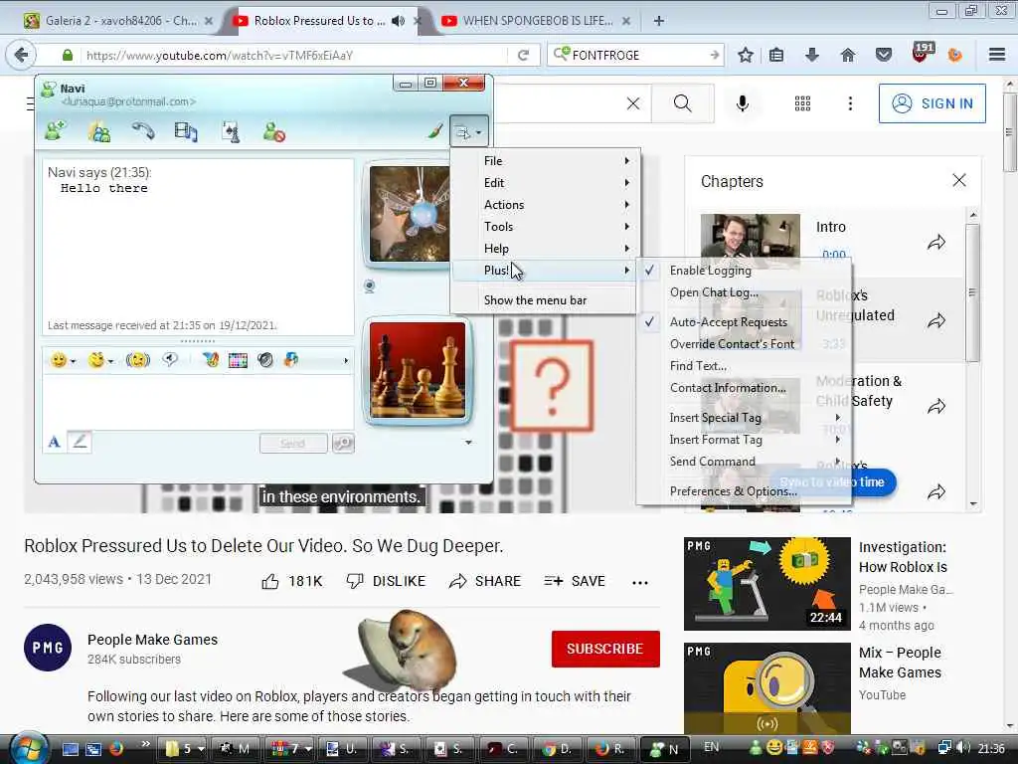The width and height of the screenshot is (1018, 764).
Task: Open a new browser tab
Action: click(x=658, y=21)
